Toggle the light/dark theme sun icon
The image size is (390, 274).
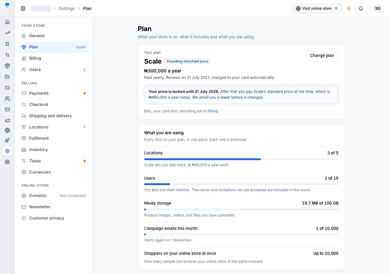tap(349, 9)
